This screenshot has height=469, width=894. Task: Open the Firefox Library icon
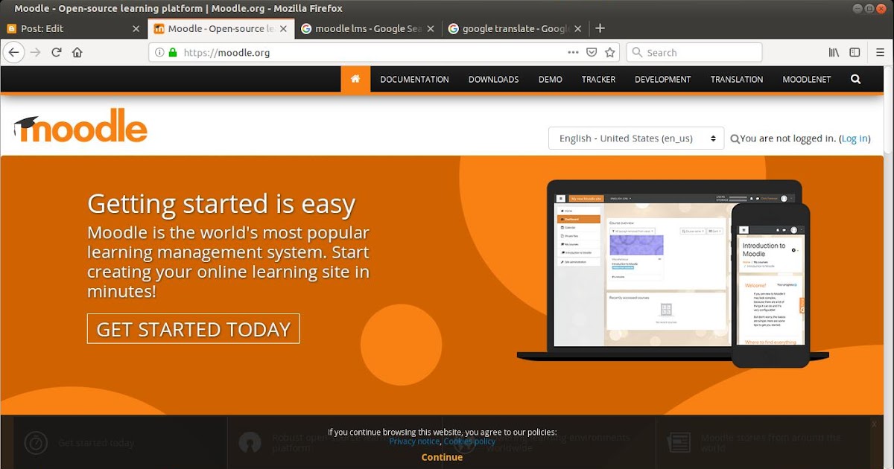833,52
